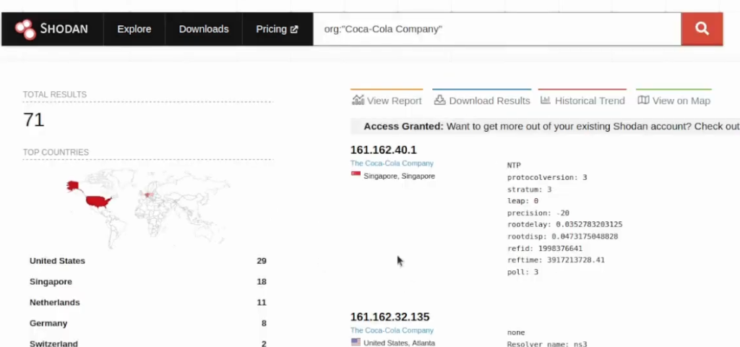The height and width of the screenshot is (347, 740).
Task: Open the Pricing external link
Action: (x=277, y=29)
